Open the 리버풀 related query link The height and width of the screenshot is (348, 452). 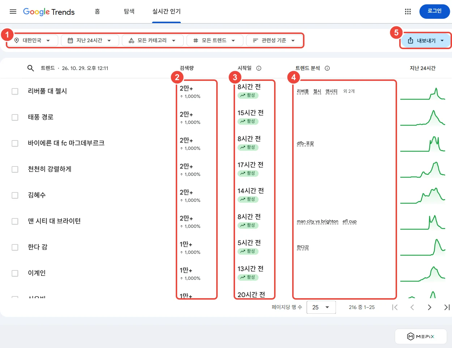(x=303, y=91)
